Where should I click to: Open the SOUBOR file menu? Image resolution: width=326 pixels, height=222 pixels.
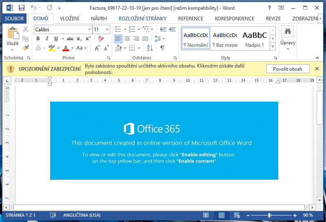coord(14,18)
